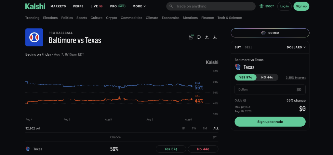Screen dimensions: 333x155
Task: Select NO 44¢ in the trade panel
Action: tap(267, 77)
